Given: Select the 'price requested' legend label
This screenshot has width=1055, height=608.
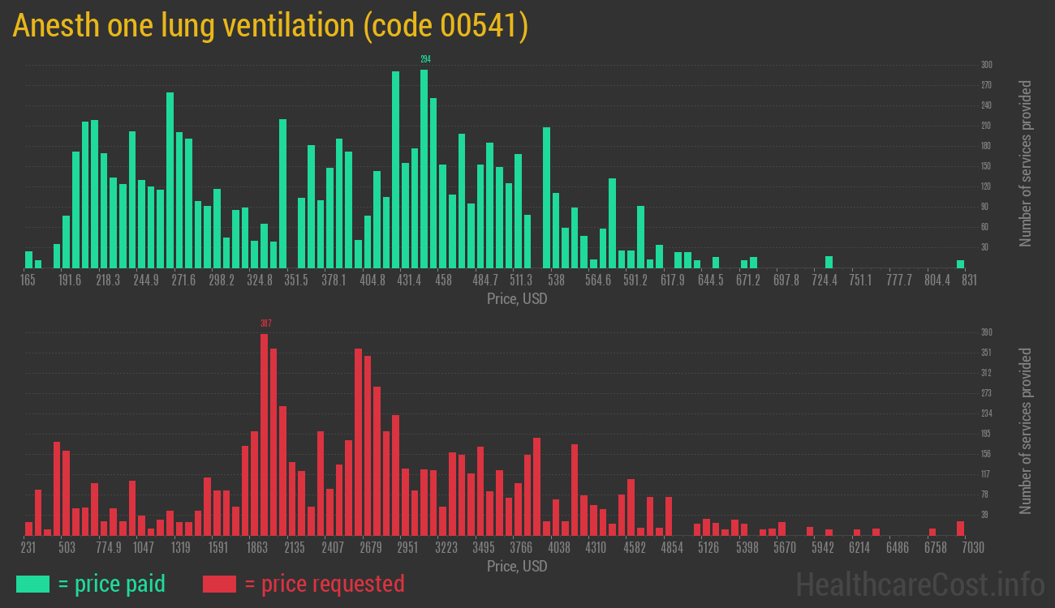Looking at the screenshot, I should click(324, 584).
